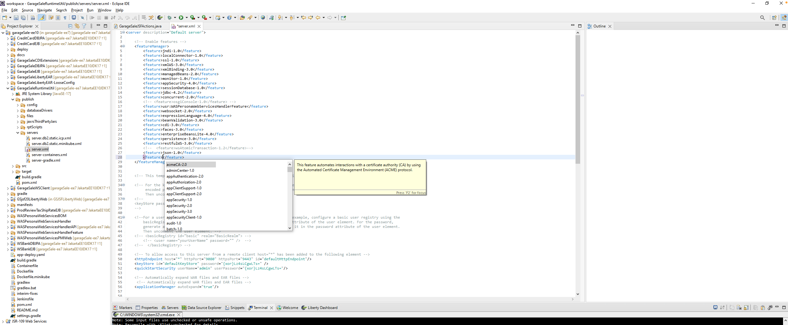This screenshot has width=788, height=325.
Task: Open the Navigate menu
Action: (x=44, y=10)
